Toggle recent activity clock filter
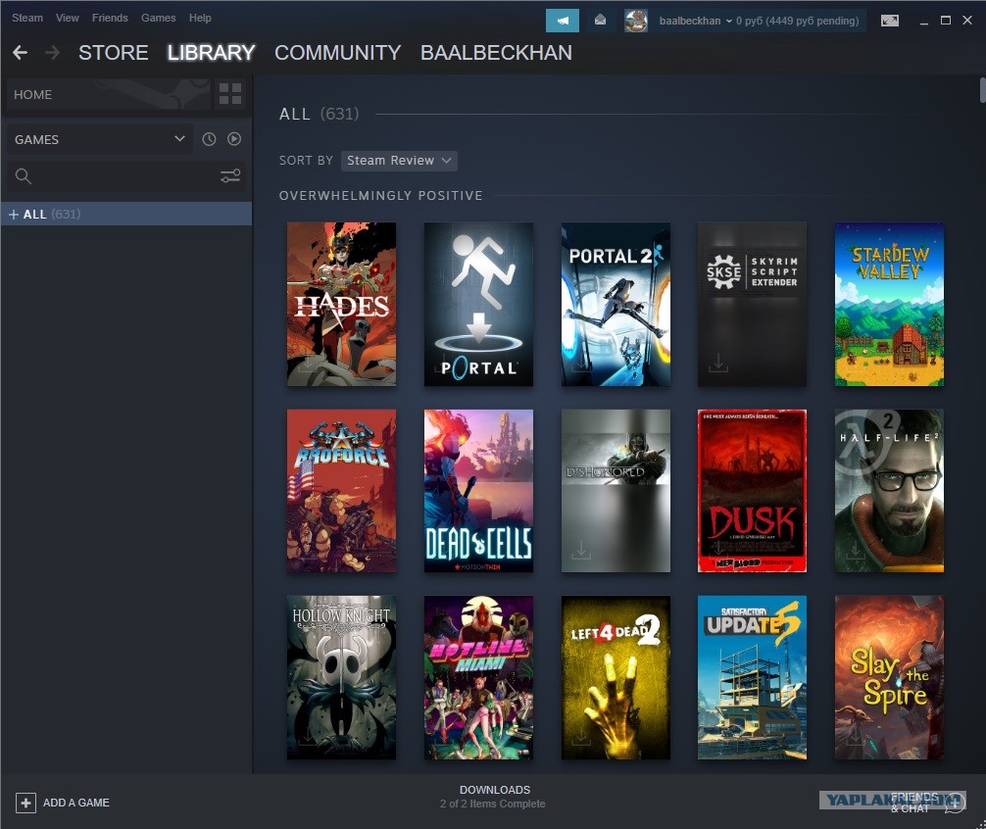Image resolution: width=986 pixels, height=829 pixels. click(x=209, y=139)
